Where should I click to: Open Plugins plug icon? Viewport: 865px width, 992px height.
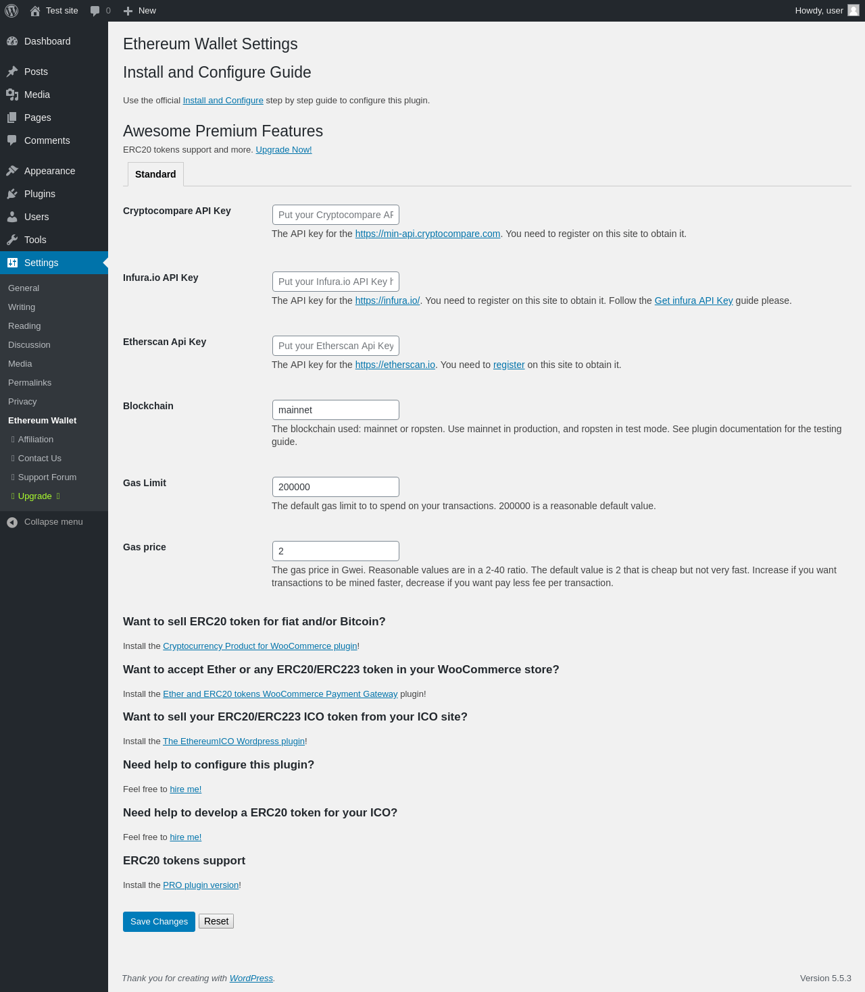coord(12,194)
